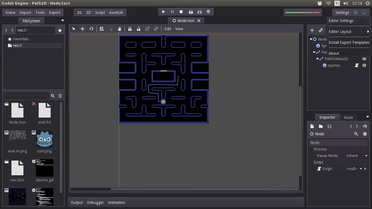Pause the running scene

tap(172, 12)
